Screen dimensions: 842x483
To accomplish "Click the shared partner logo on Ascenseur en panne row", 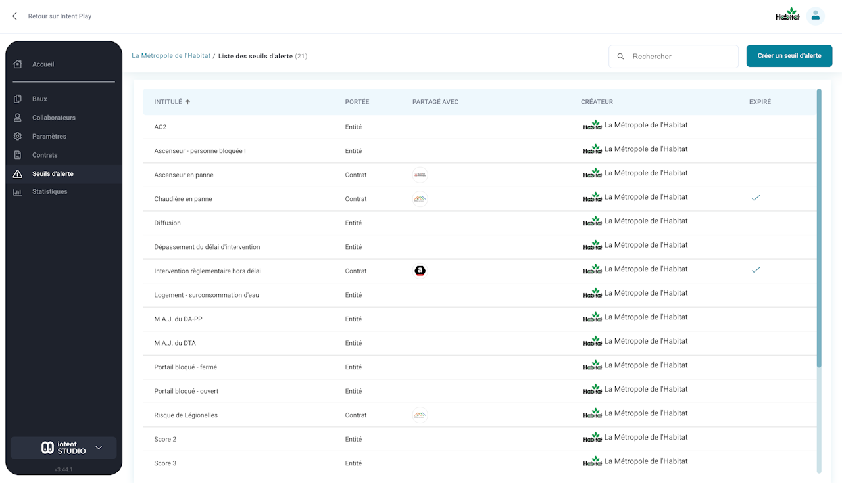I will [x=420, y=175].
